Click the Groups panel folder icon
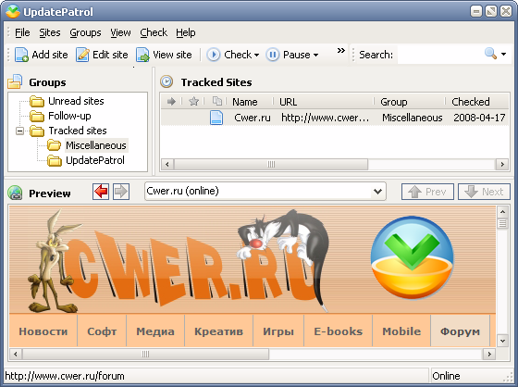Screen dimensions: 518x387 coord(15,81)
